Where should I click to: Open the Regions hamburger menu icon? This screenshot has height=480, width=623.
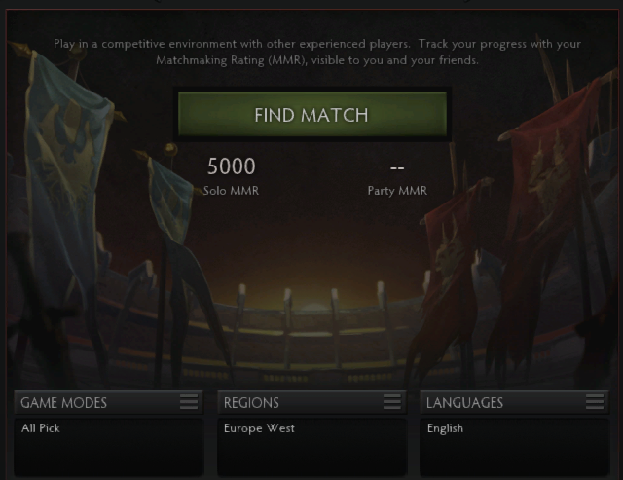392,402
